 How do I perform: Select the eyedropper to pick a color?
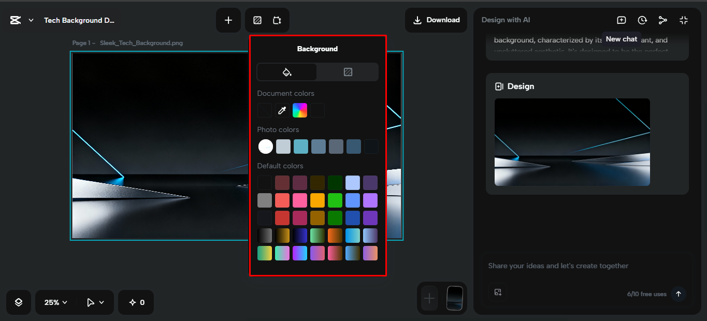click(x=282, y=110)
